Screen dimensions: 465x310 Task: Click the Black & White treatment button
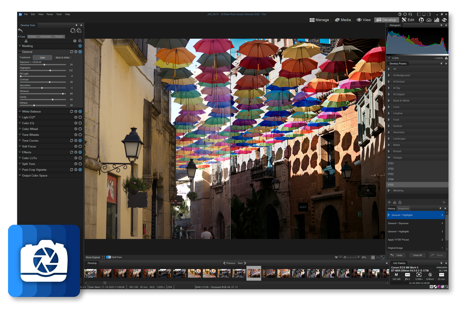coord(62,58)
